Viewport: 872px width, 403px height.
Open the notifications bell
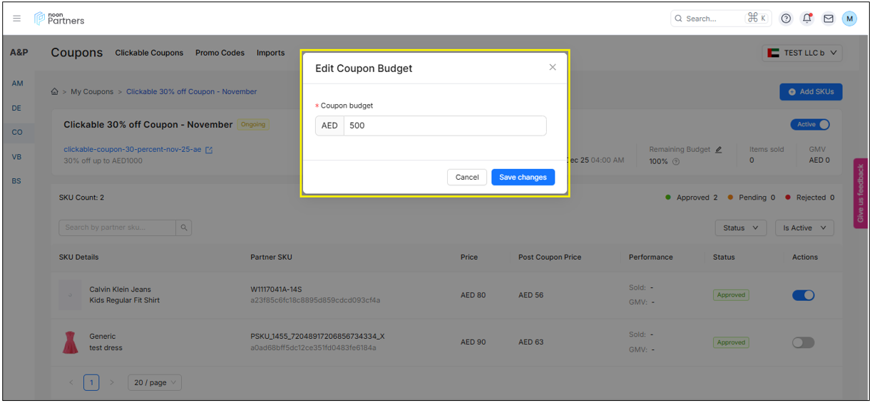(807, 19)
